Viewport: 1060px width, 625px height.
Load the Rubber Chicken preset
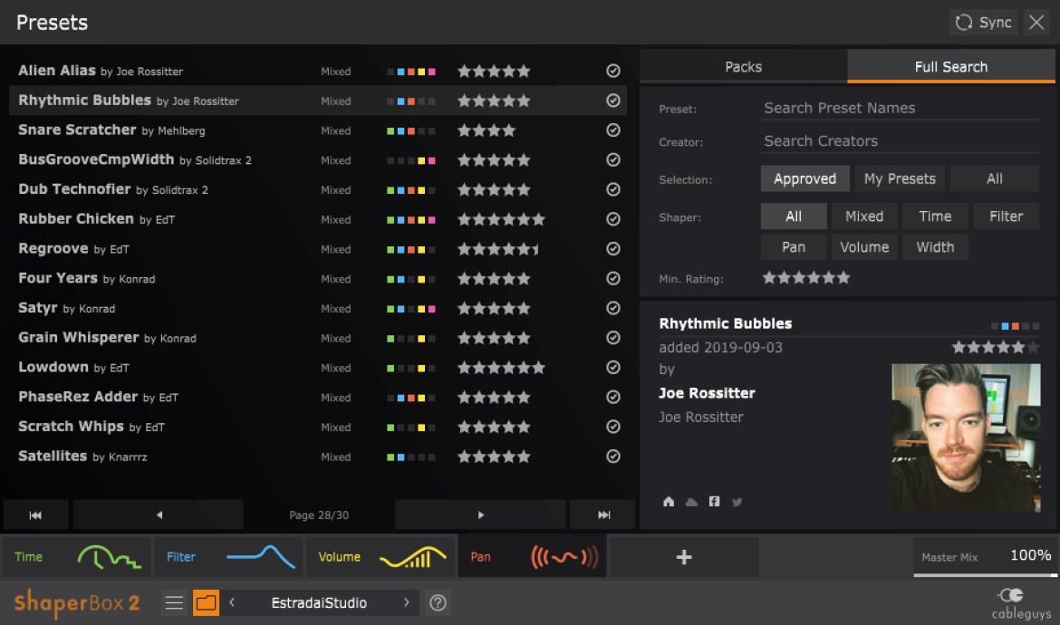click(318, 219)
